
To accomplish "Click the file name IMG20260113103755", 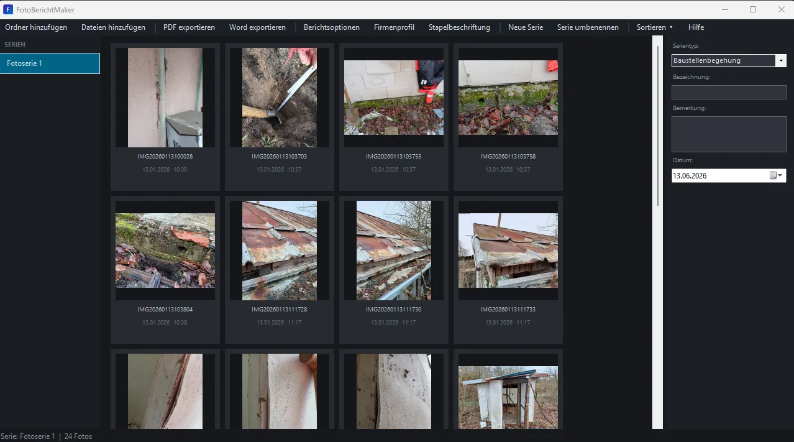I will [x=394, y=157].
